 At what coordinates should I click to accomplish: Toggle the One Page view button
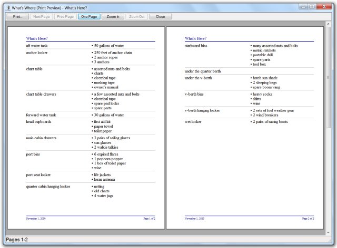[x=88, y=17]
